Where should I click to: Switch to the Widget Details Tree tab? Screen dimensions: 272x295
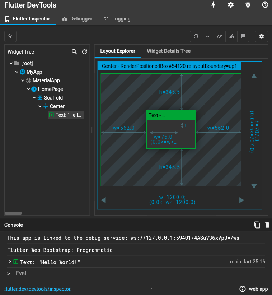(x=169, y=51)
